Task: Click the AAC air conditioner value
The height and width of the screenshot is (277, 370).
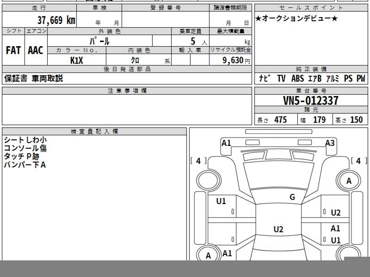Action: tap(36, 50)
